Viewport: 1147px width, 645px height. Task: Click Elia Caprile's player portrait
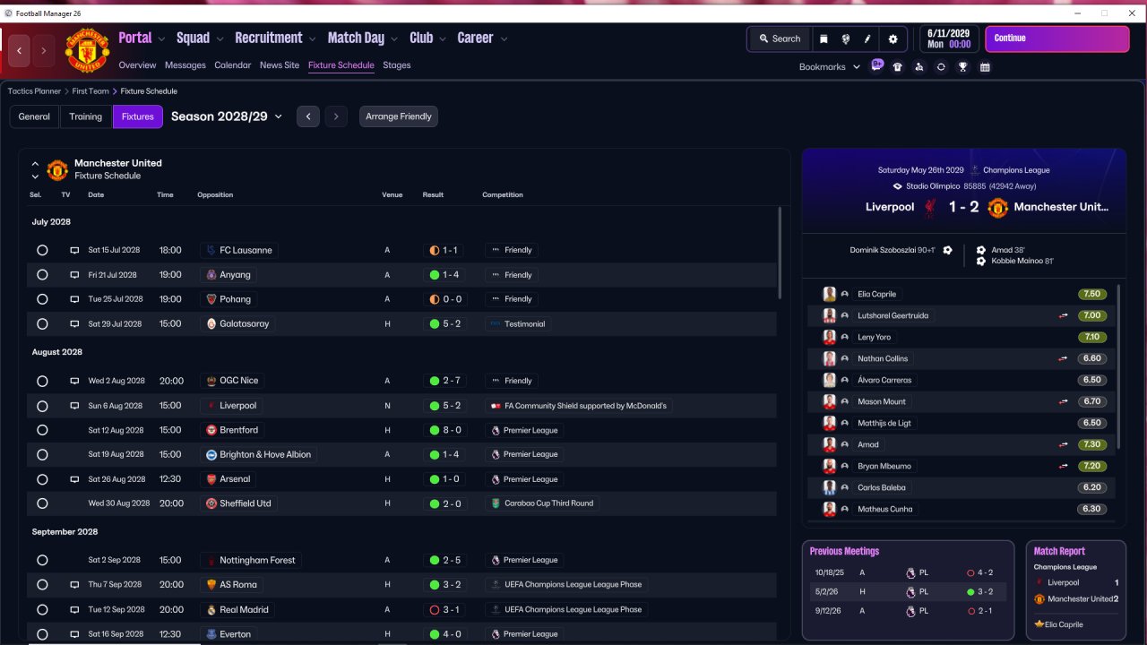tap(830, 294)
